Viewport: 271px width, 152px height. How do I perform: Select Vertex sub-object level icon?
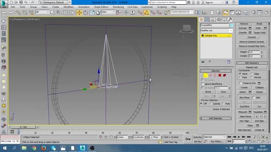click(x=205, y=75)
